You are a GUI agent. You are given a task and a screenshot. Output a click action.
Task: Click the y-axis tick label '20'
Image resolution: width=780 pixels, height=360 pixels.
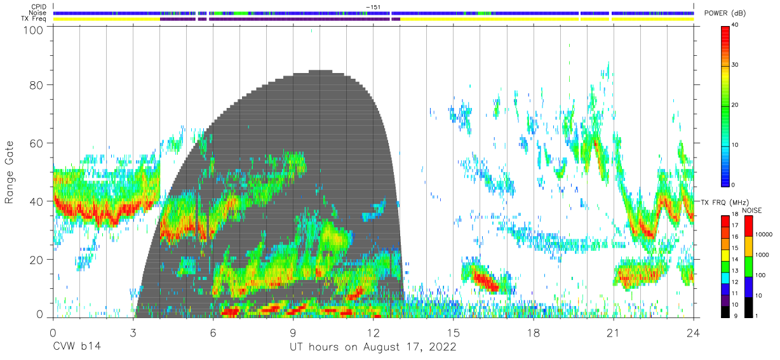click(36, 260)
